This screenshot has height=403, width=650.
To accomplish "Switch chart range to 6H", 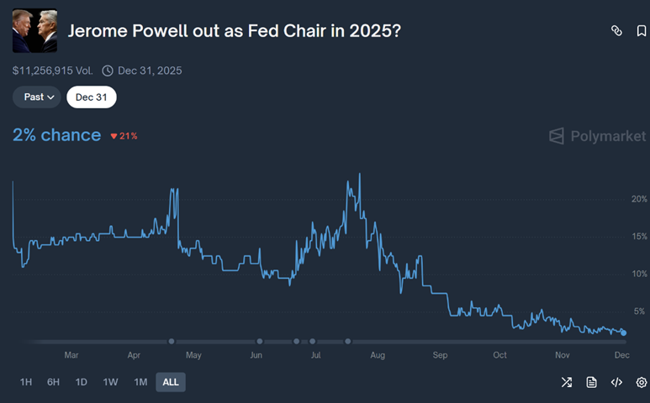I will [x=53, y=382].
